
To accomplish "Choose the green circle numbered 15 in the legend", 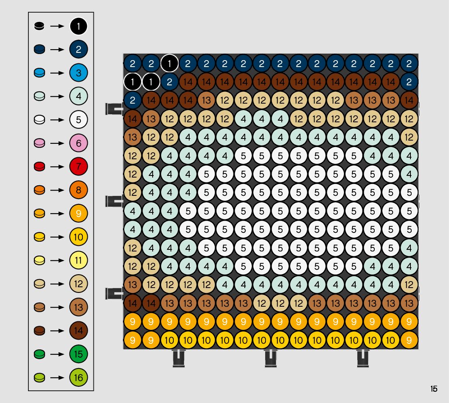I will pos(78,354).
